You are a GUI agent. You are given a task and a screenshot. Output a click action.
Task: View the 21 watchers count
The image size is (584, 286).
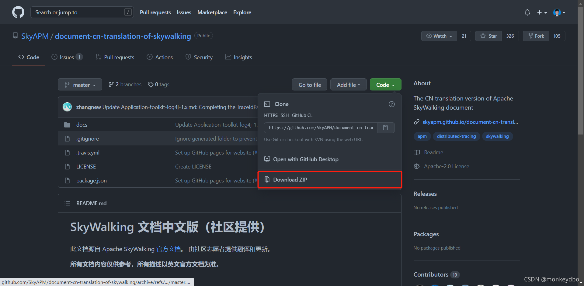464,36
